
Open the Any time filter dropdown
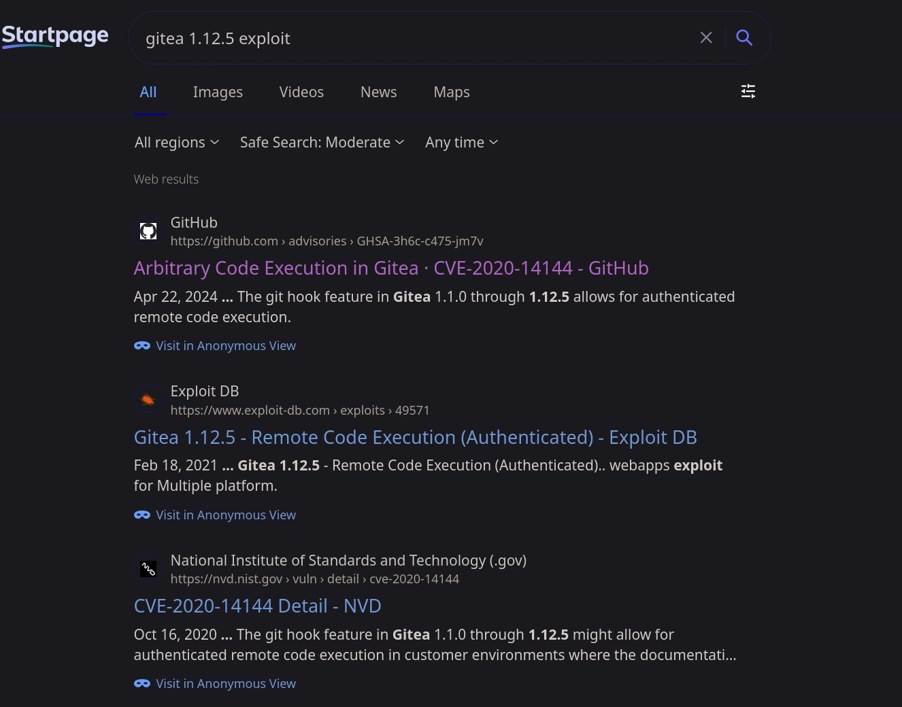462,142
